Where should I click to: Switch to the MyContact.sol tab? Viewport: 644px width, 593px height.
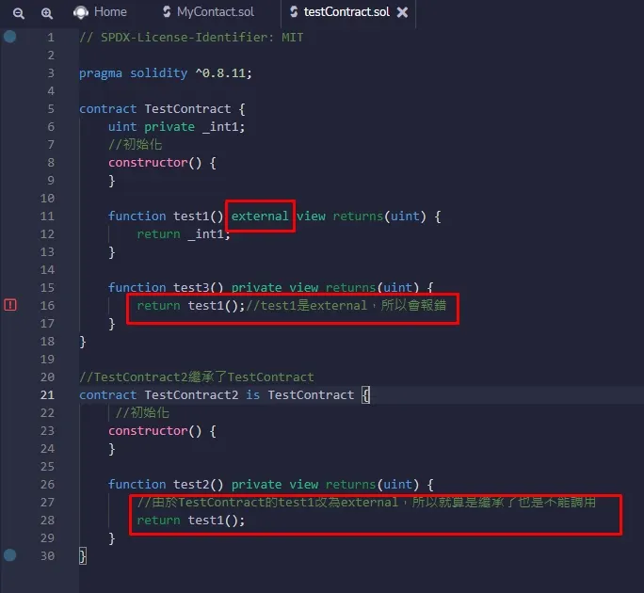point(209,12)
